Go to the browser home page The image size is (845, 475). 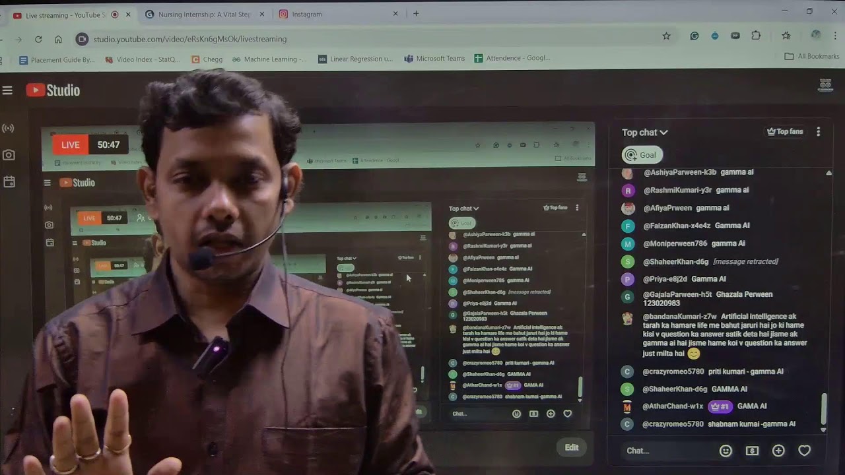58,40
